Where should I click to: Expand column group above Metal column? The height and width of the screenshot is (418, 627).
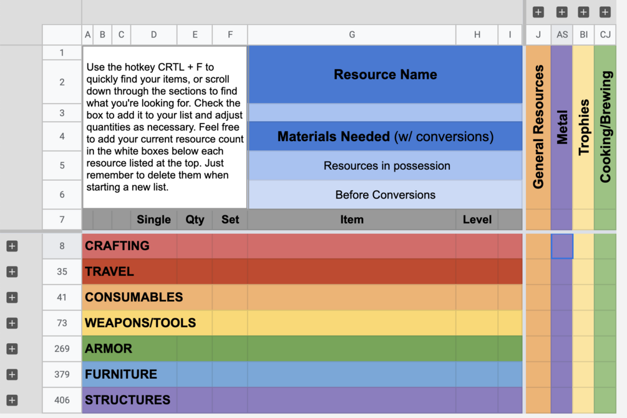pyautogui.click(x=561, y=12)
